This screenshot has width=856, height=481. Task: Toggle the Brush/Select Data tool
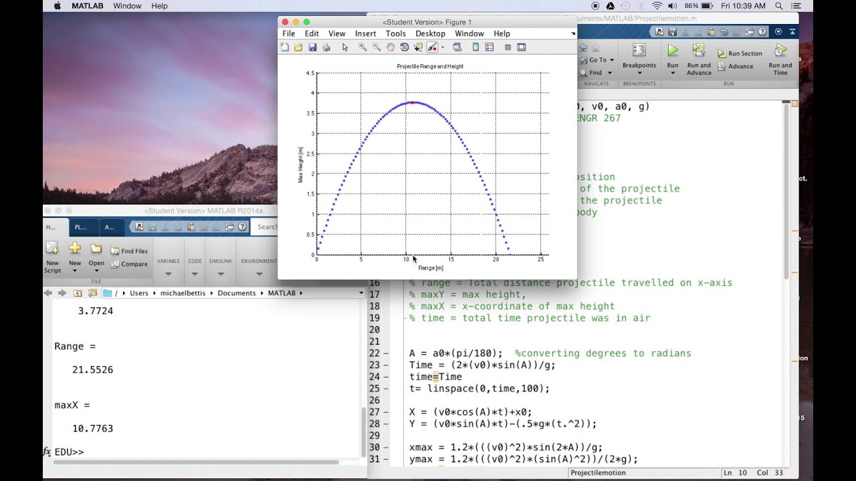(x=432, y=47)
